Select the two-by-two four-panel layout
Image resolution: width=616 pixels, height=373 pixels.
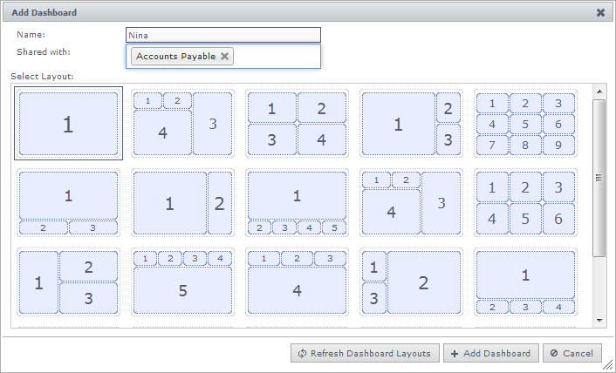(297, 124)
